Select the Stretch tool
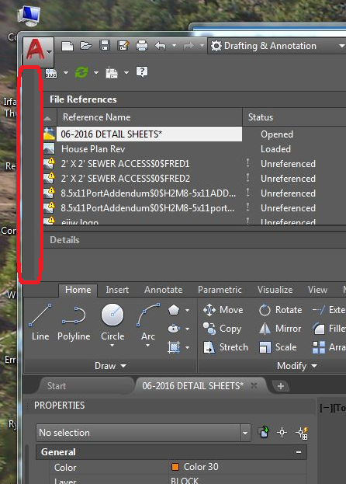 [x=226, y=347]
